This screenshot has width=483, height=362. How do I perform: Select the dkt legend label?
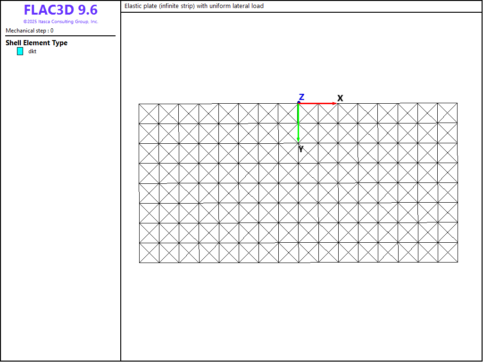(32, 51)
